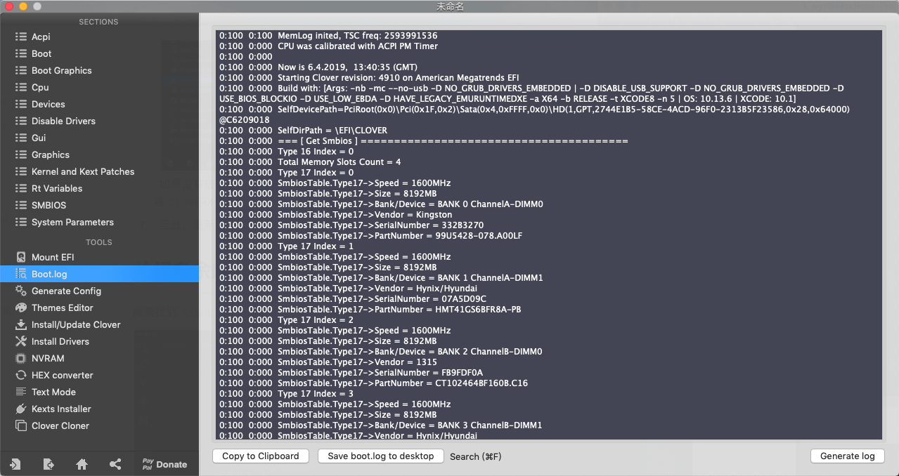This screenshot has height=476, width=899.
Task: Click the Themes Editor brush icon
Action: click(x=20, y=308)
